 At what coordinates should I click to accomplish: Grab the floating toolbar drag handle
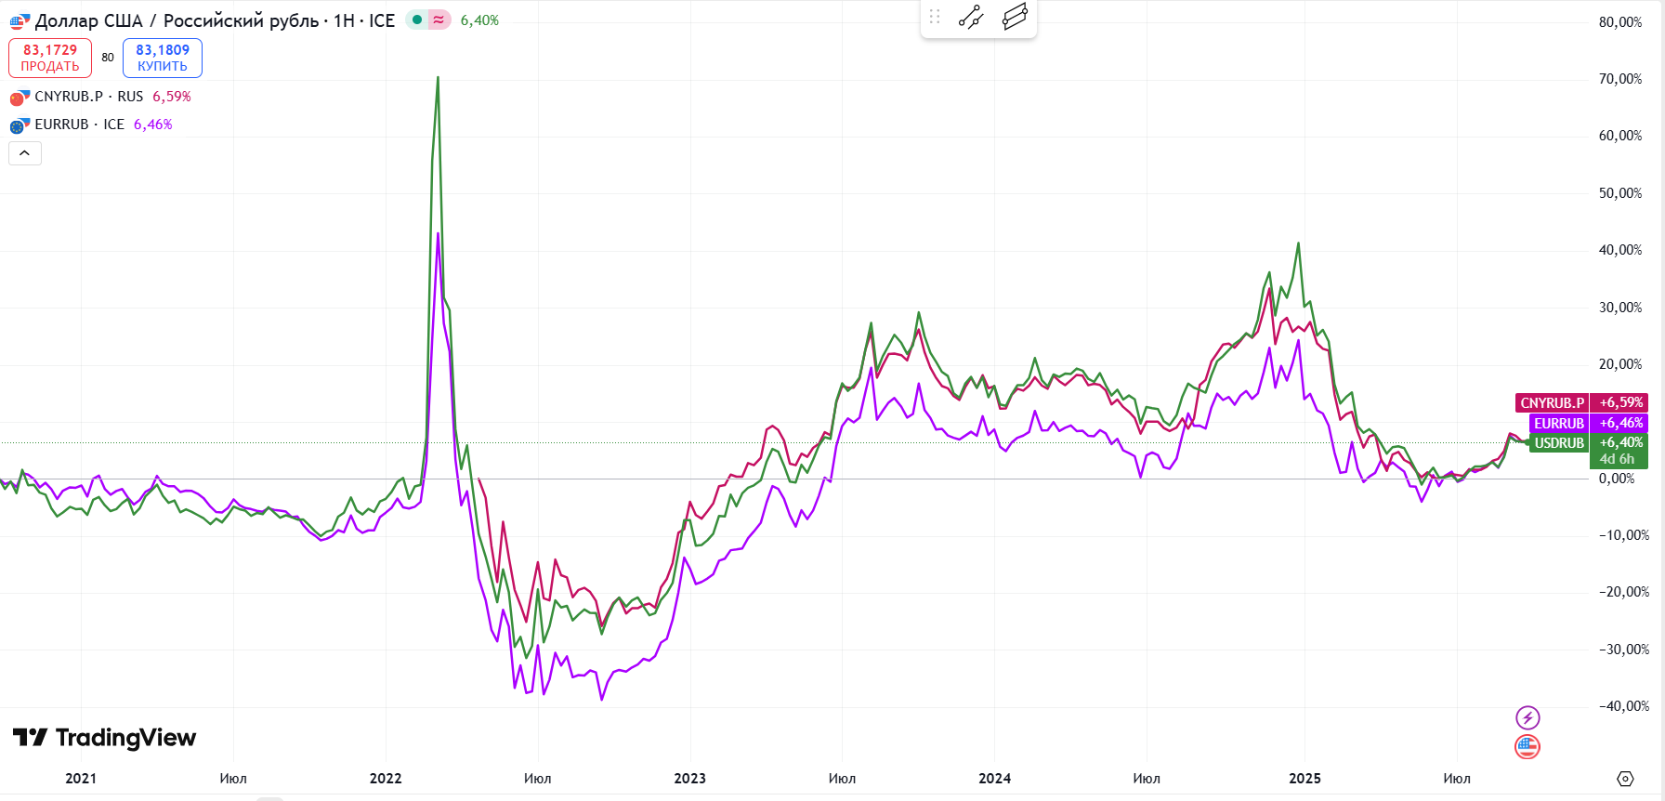click(935, 17)
